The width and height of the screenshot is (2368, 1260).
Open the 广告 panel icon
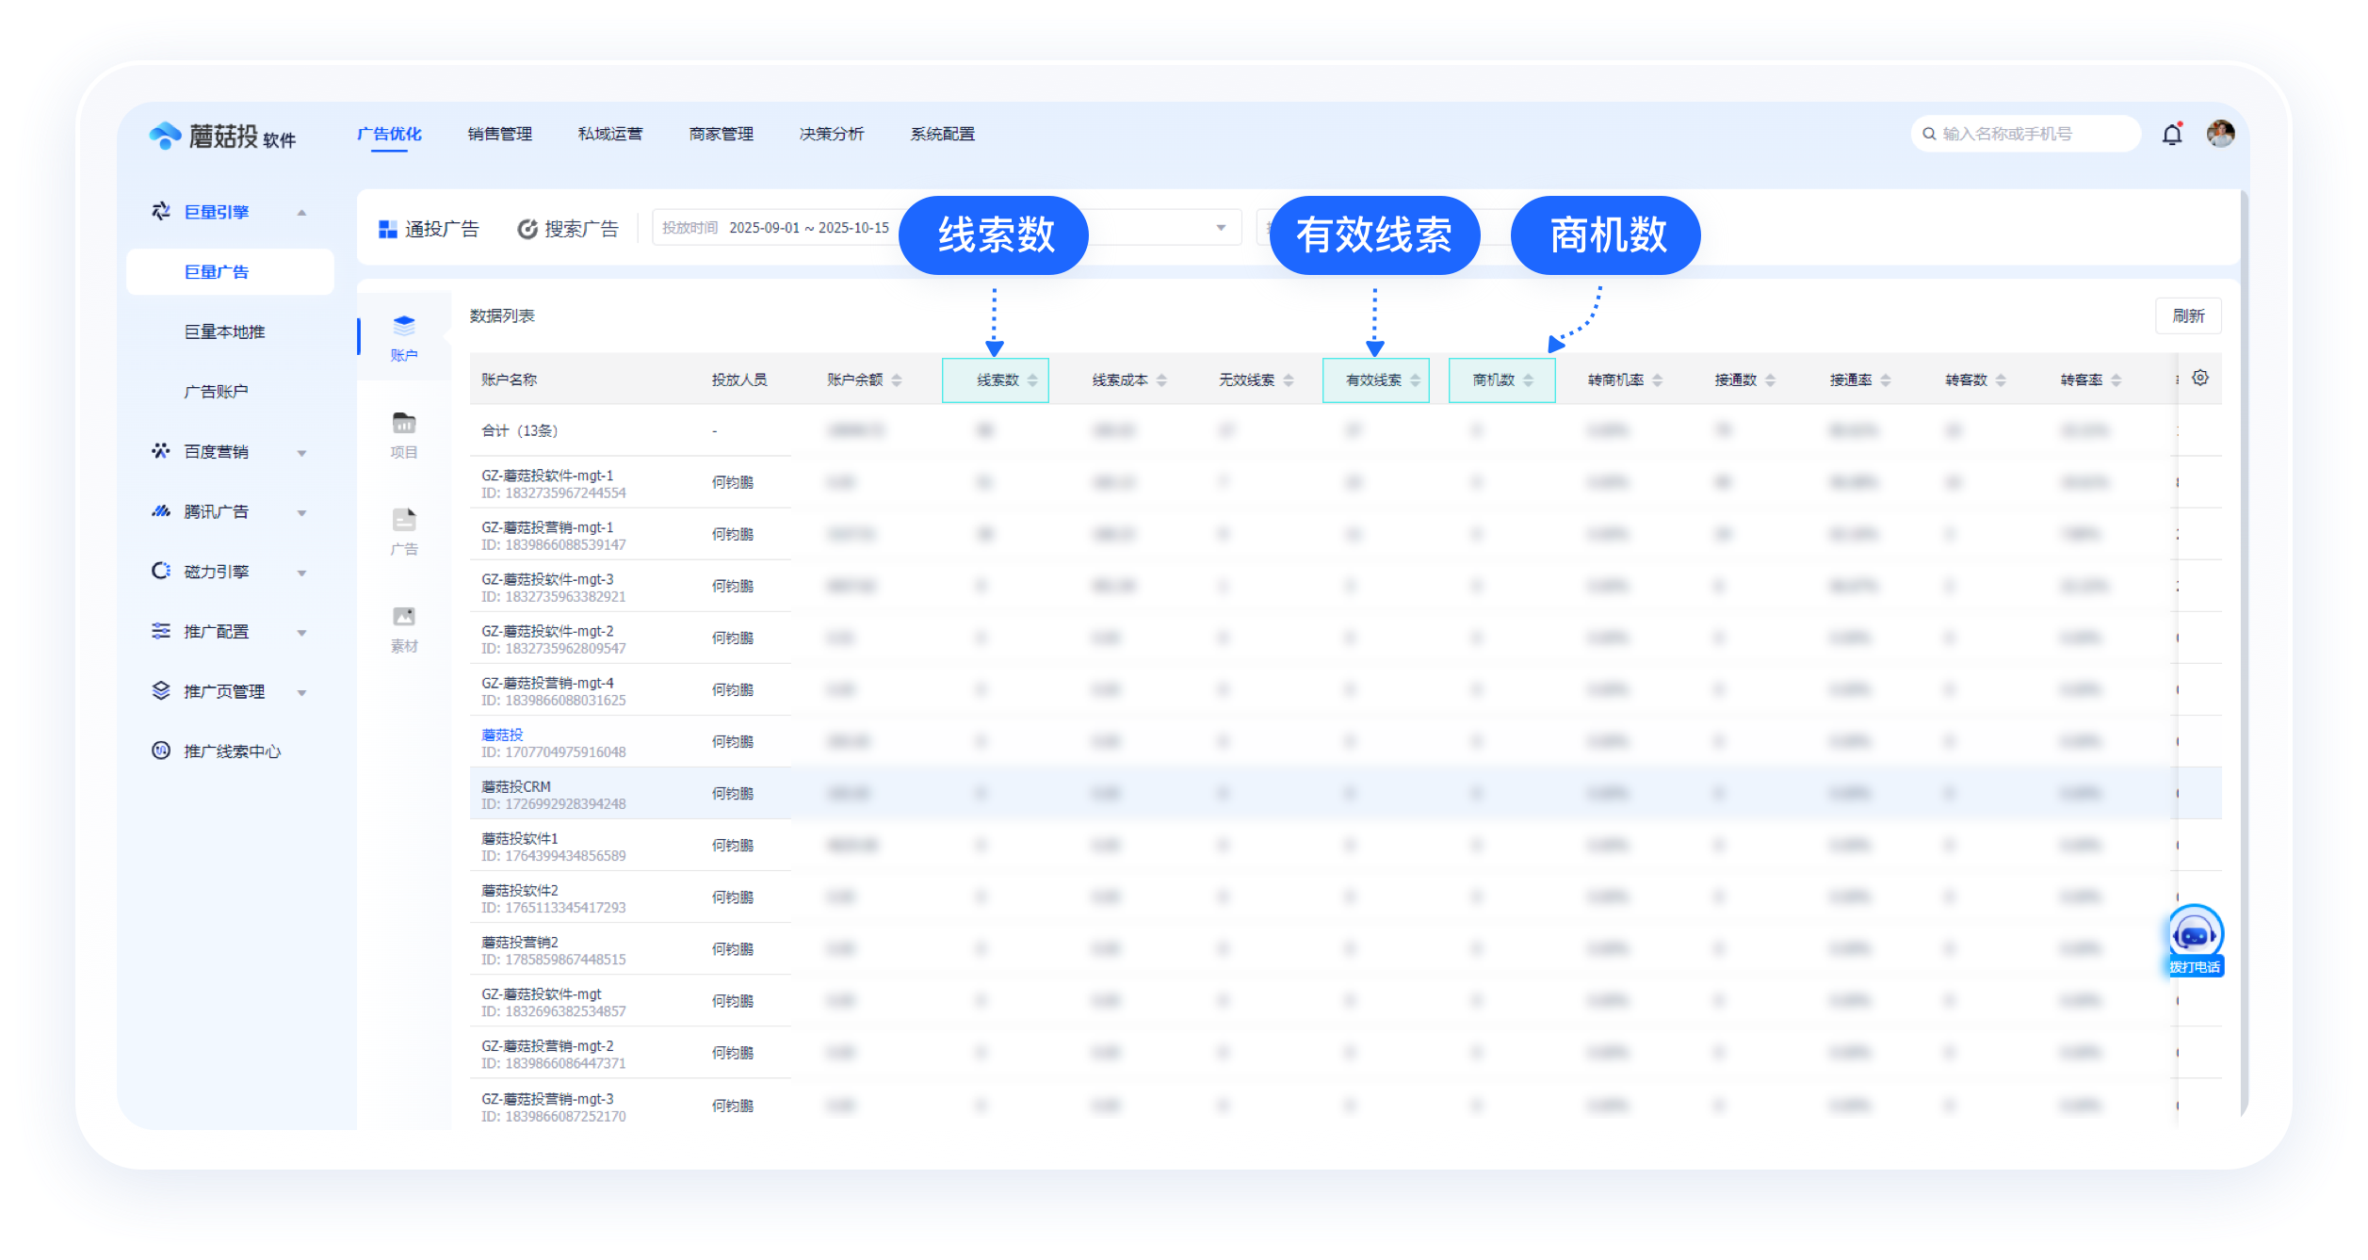[x=404, y=525]
